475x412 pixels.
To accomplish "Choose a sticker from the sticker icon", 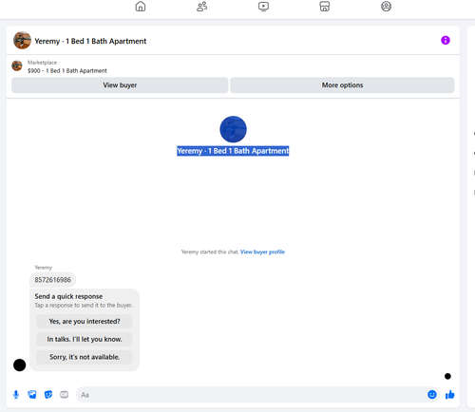I will tap(48, 395).
